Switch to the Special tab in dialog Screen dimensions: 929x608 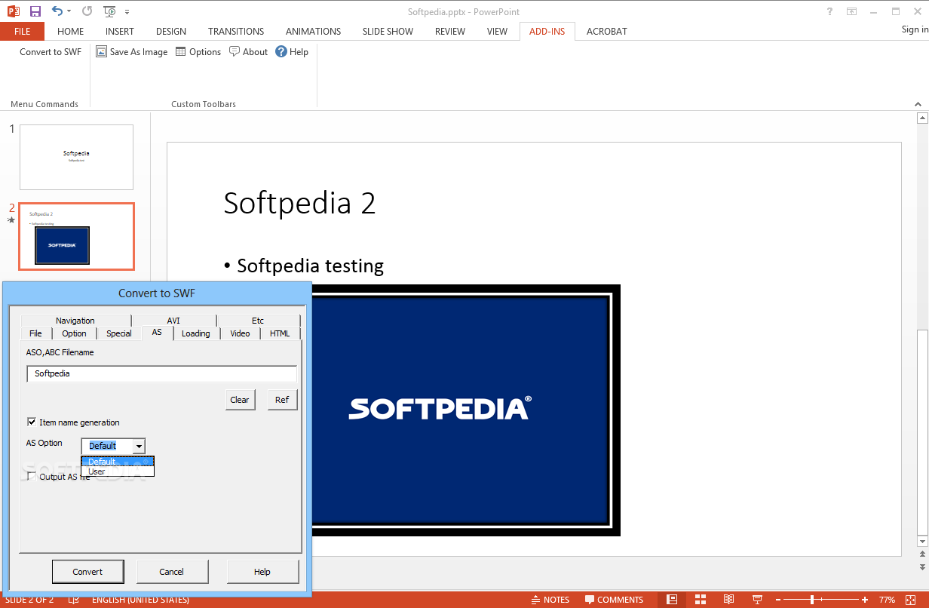[119, 333]
